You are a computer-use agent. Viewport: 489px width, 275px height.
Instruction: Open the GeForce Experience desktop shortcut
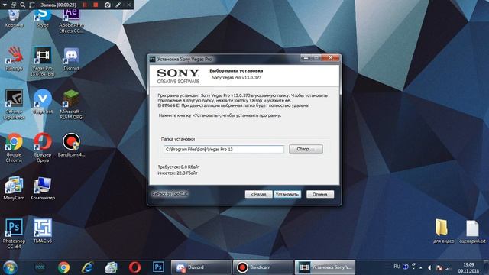point(14,105)
